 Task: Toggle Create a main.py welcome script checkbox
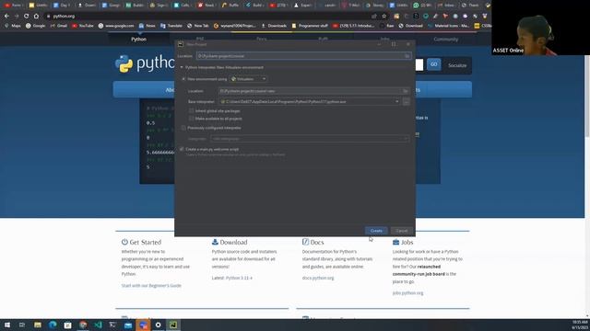click(x=182, y=149)
